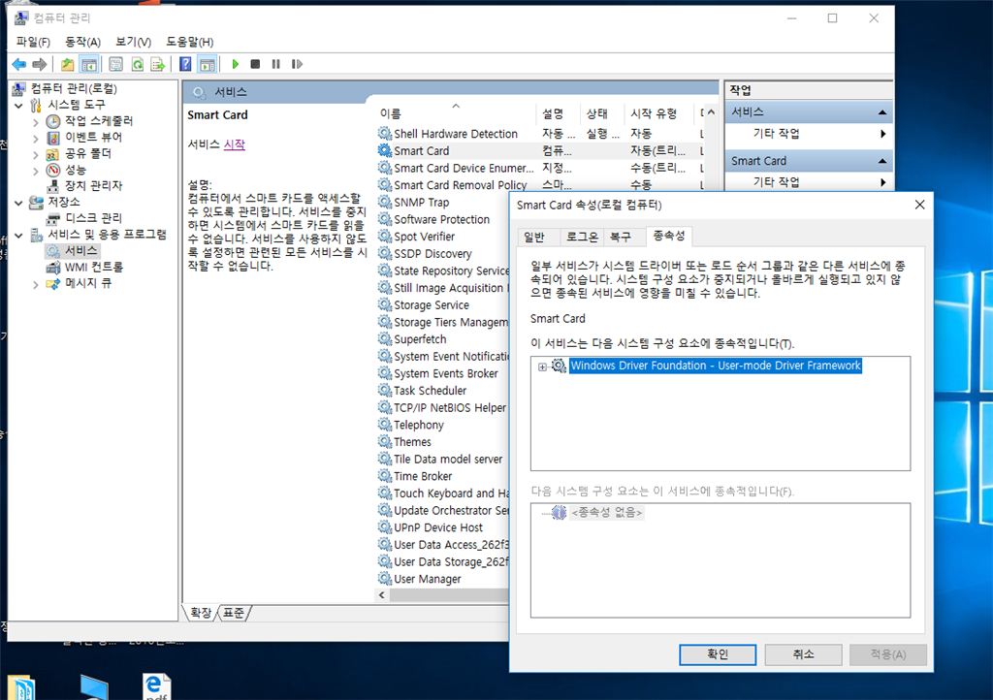Screen dimensions: 993x700
Task: Select Spot Verifier service
Action: [x=424, y=236]
